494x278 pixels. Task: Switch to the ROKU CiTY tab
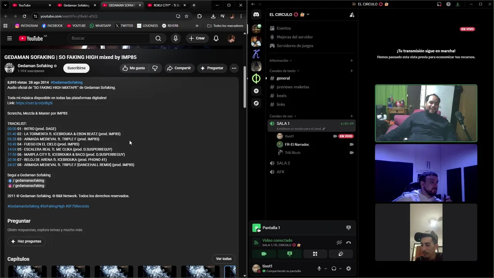[167, 5]
